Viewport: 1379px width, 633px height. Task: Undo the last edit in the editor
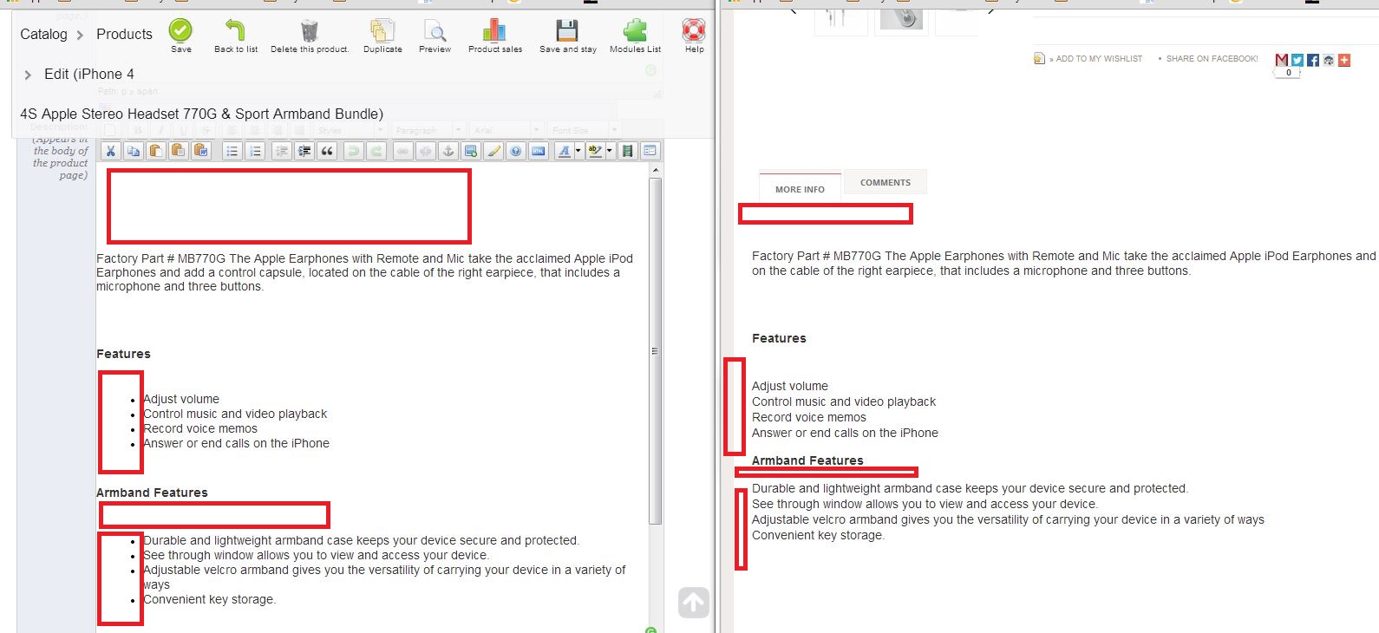(353, 151)
